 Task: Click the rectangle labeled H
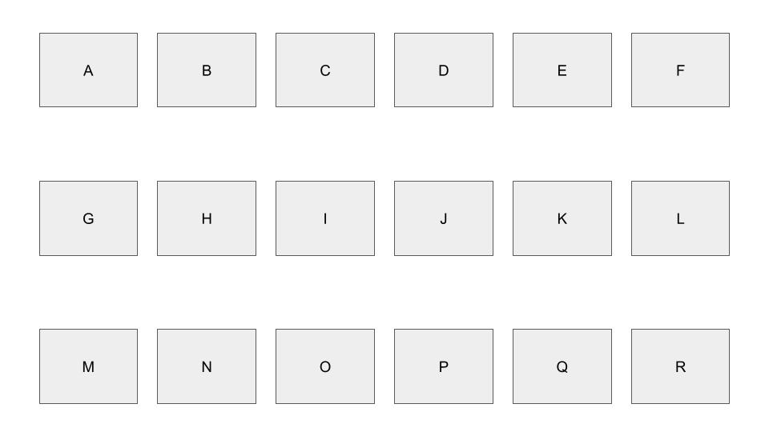coord(207,218)
